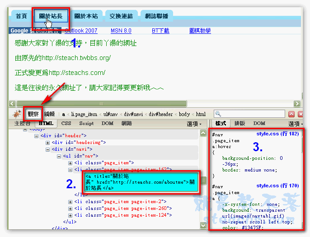Click style.css (行 182) source link
This screenshot has height=237, width=310.
pyautogui.click(x=277, y=134)
